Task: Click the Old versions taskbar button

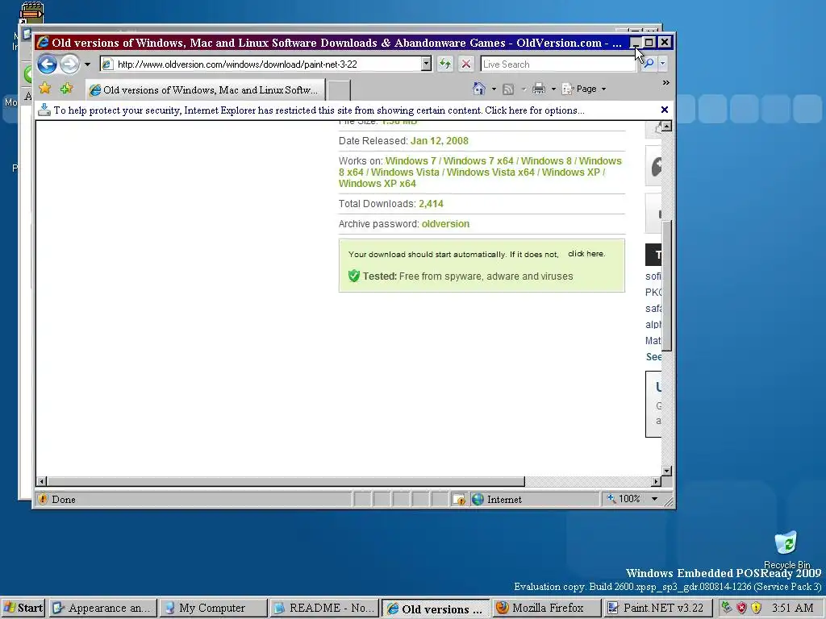Action: point(435,609)
